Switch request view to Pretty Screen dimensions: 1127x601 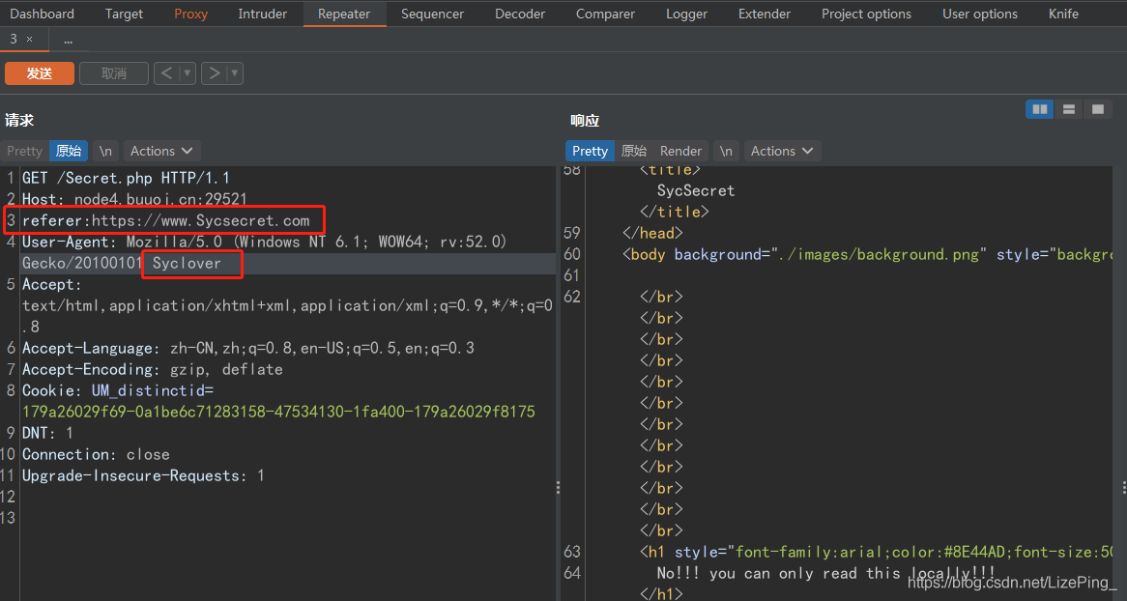click(x=24, y=151)
